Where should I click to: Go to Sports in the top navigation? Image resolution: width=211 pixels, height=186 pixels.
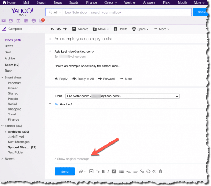click(x=74, y=2)
